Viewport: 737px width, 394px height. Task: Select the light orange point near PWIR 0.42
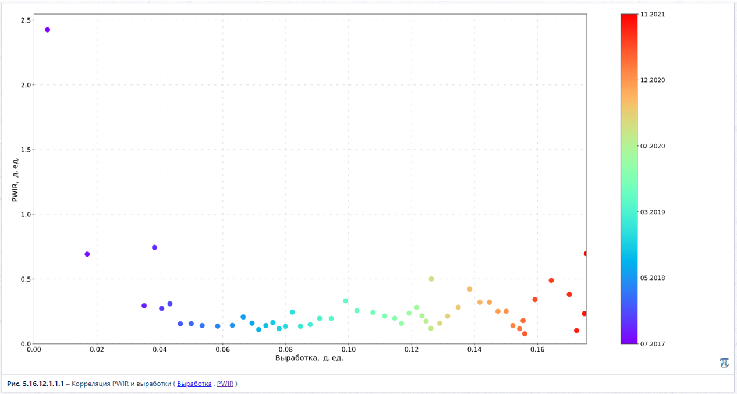(470, 289)
